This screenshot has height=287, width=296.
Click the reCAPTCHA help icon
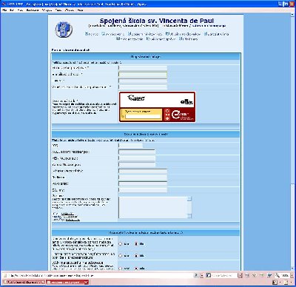click(167, 118)
